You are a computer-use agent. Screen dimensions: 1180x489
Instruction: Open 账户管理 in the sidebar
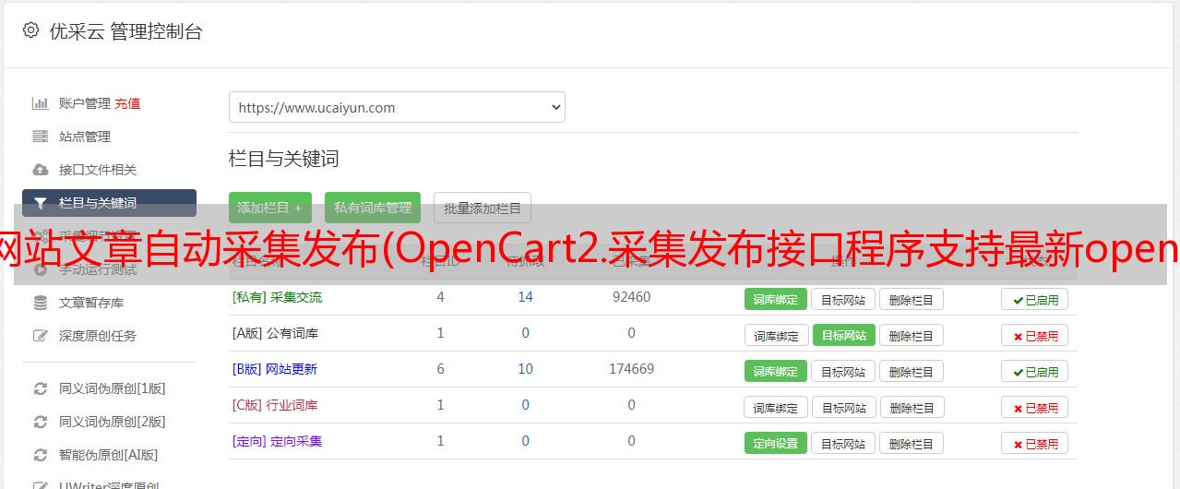coord(85,103)
